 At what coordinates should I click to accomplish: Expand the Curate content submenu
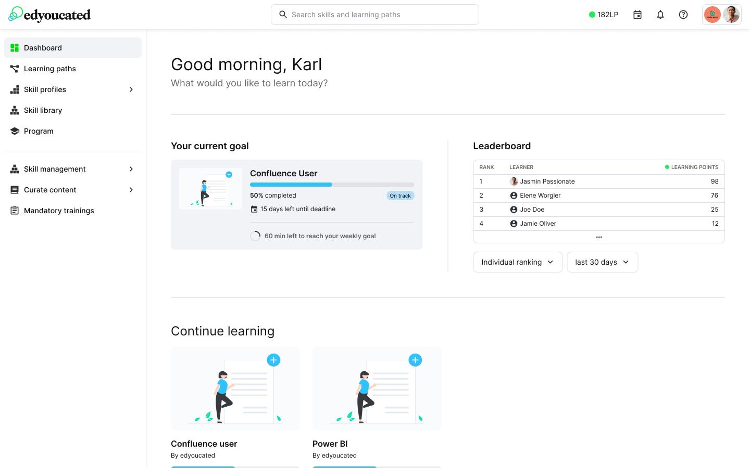[131, 190]
